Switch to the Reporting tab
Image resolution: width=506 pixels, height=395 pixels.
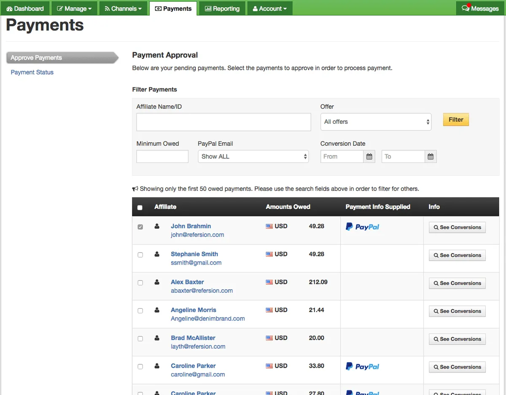point(222,8)
